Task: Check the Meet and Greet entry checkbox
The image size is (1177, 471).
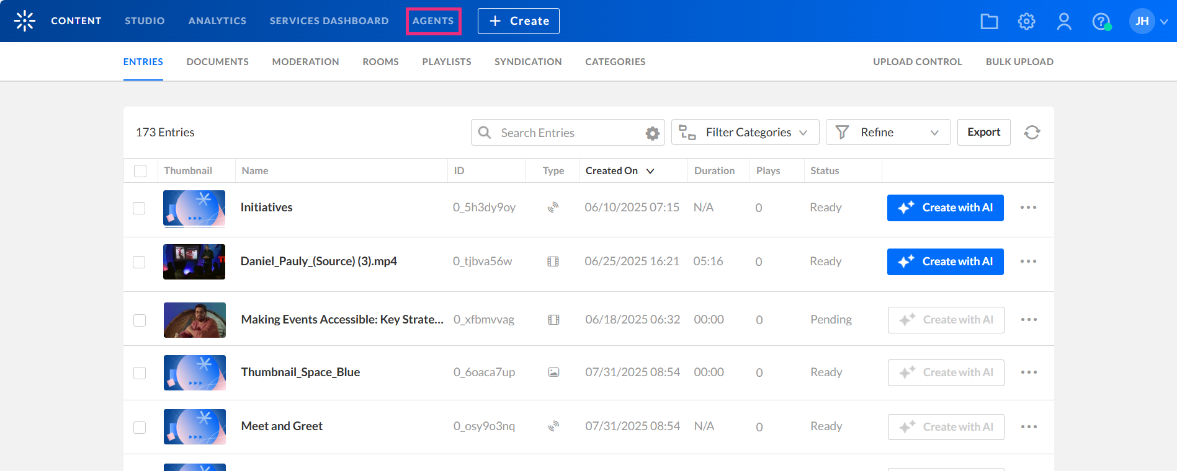Action: pos(140,428)
